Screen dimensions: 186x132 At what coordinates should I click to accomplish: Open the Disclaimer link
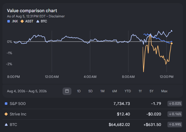click(x=57, y=16)
